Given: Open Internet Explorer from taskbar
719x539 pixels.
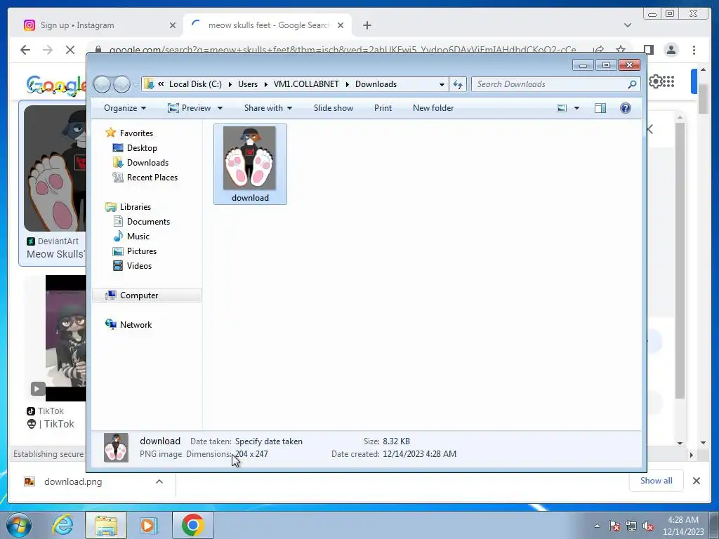Looking at the screenshot, I should coord(62,525).
